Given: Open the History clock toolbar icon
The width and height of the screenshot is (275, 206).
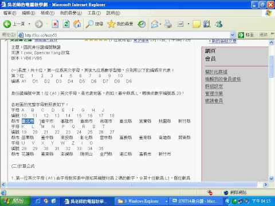Looking at the screenshot, I should (x=142, y=24).
